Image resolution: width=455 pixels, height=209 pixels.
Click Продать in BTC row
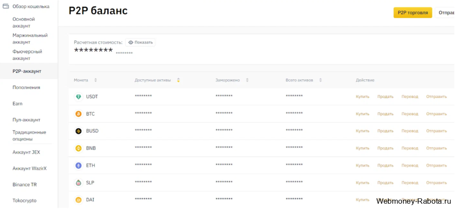point(385,114)
